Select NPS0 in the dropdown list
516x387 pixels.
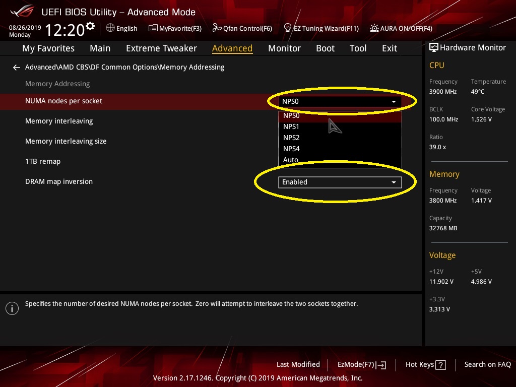(340, 116)
